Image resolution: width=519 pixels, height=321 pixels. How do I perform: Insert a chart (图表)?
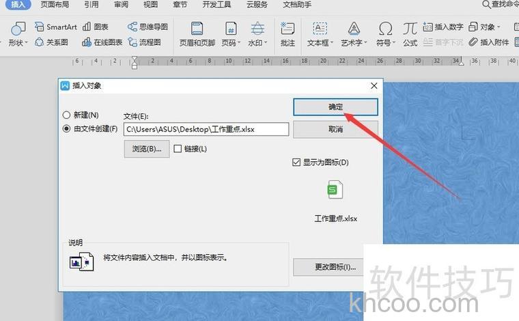pyautogui.click(x=96, y=27)
